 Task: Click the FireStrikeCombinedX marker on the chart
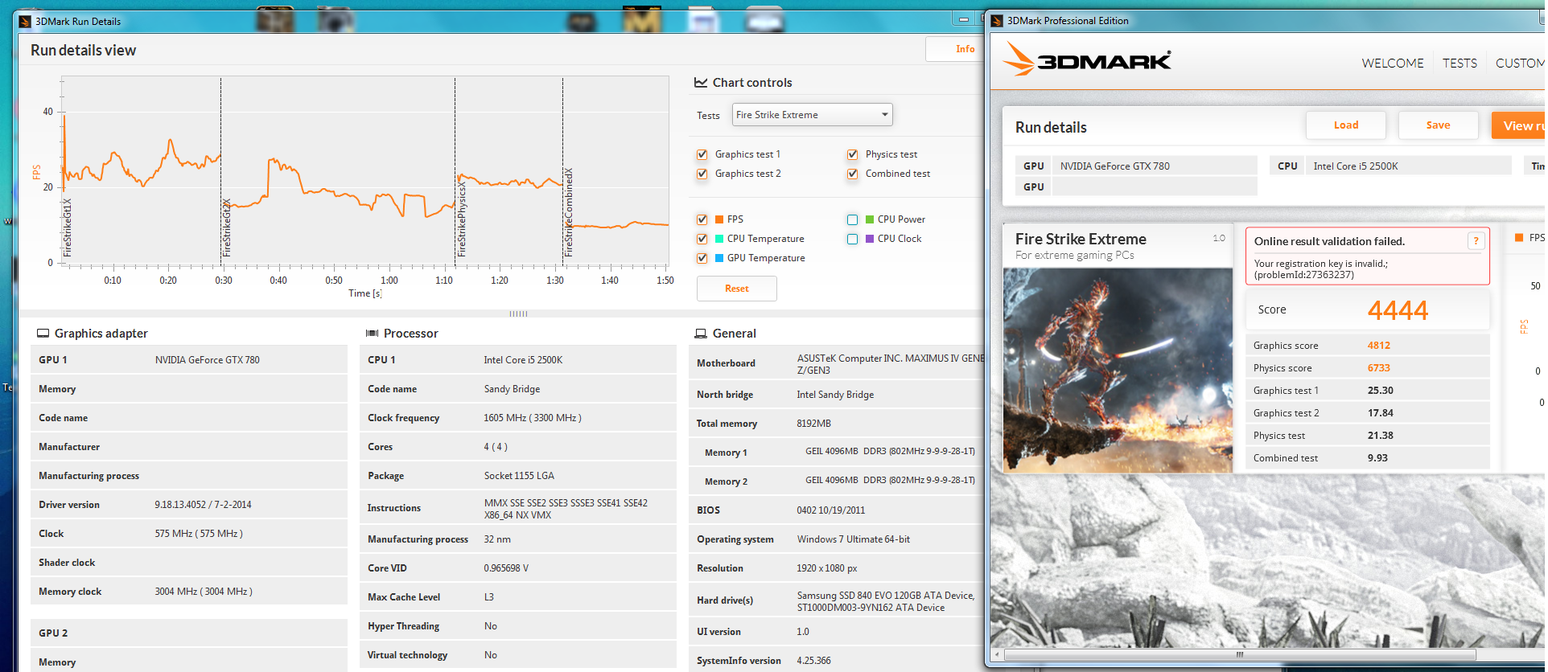coord(569,212)
